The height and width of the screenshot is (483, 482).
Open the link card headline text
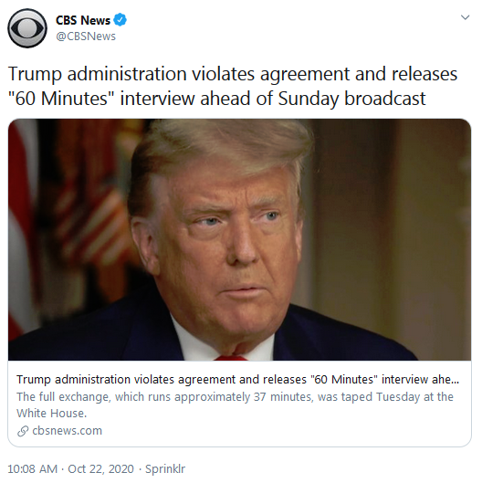click(x=237, y=380)
